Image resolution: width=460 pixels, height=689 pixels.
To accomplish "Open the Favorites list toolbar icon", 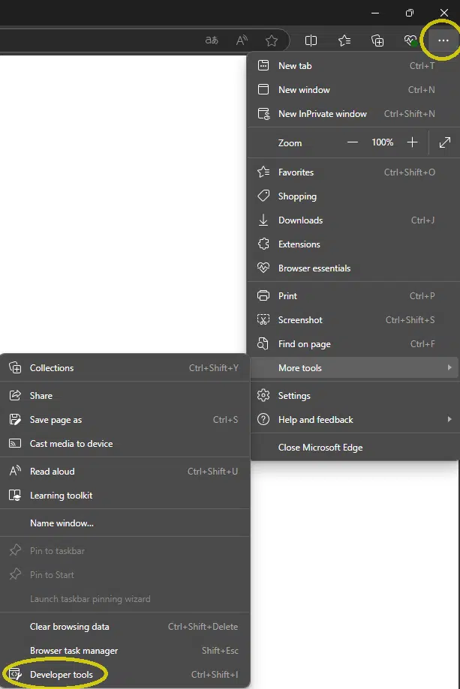I will pyautogui.click(x=344, y=40).
